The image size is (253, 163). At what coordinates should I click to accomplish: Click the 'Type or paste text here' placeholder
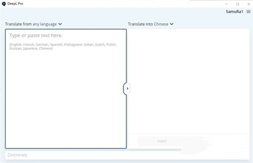[x=36, y=35]
